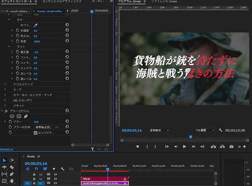Open the フル画質 playback resolution dropdown
Image resolution: width=252 pixels, height=186 pixels.
204,130
